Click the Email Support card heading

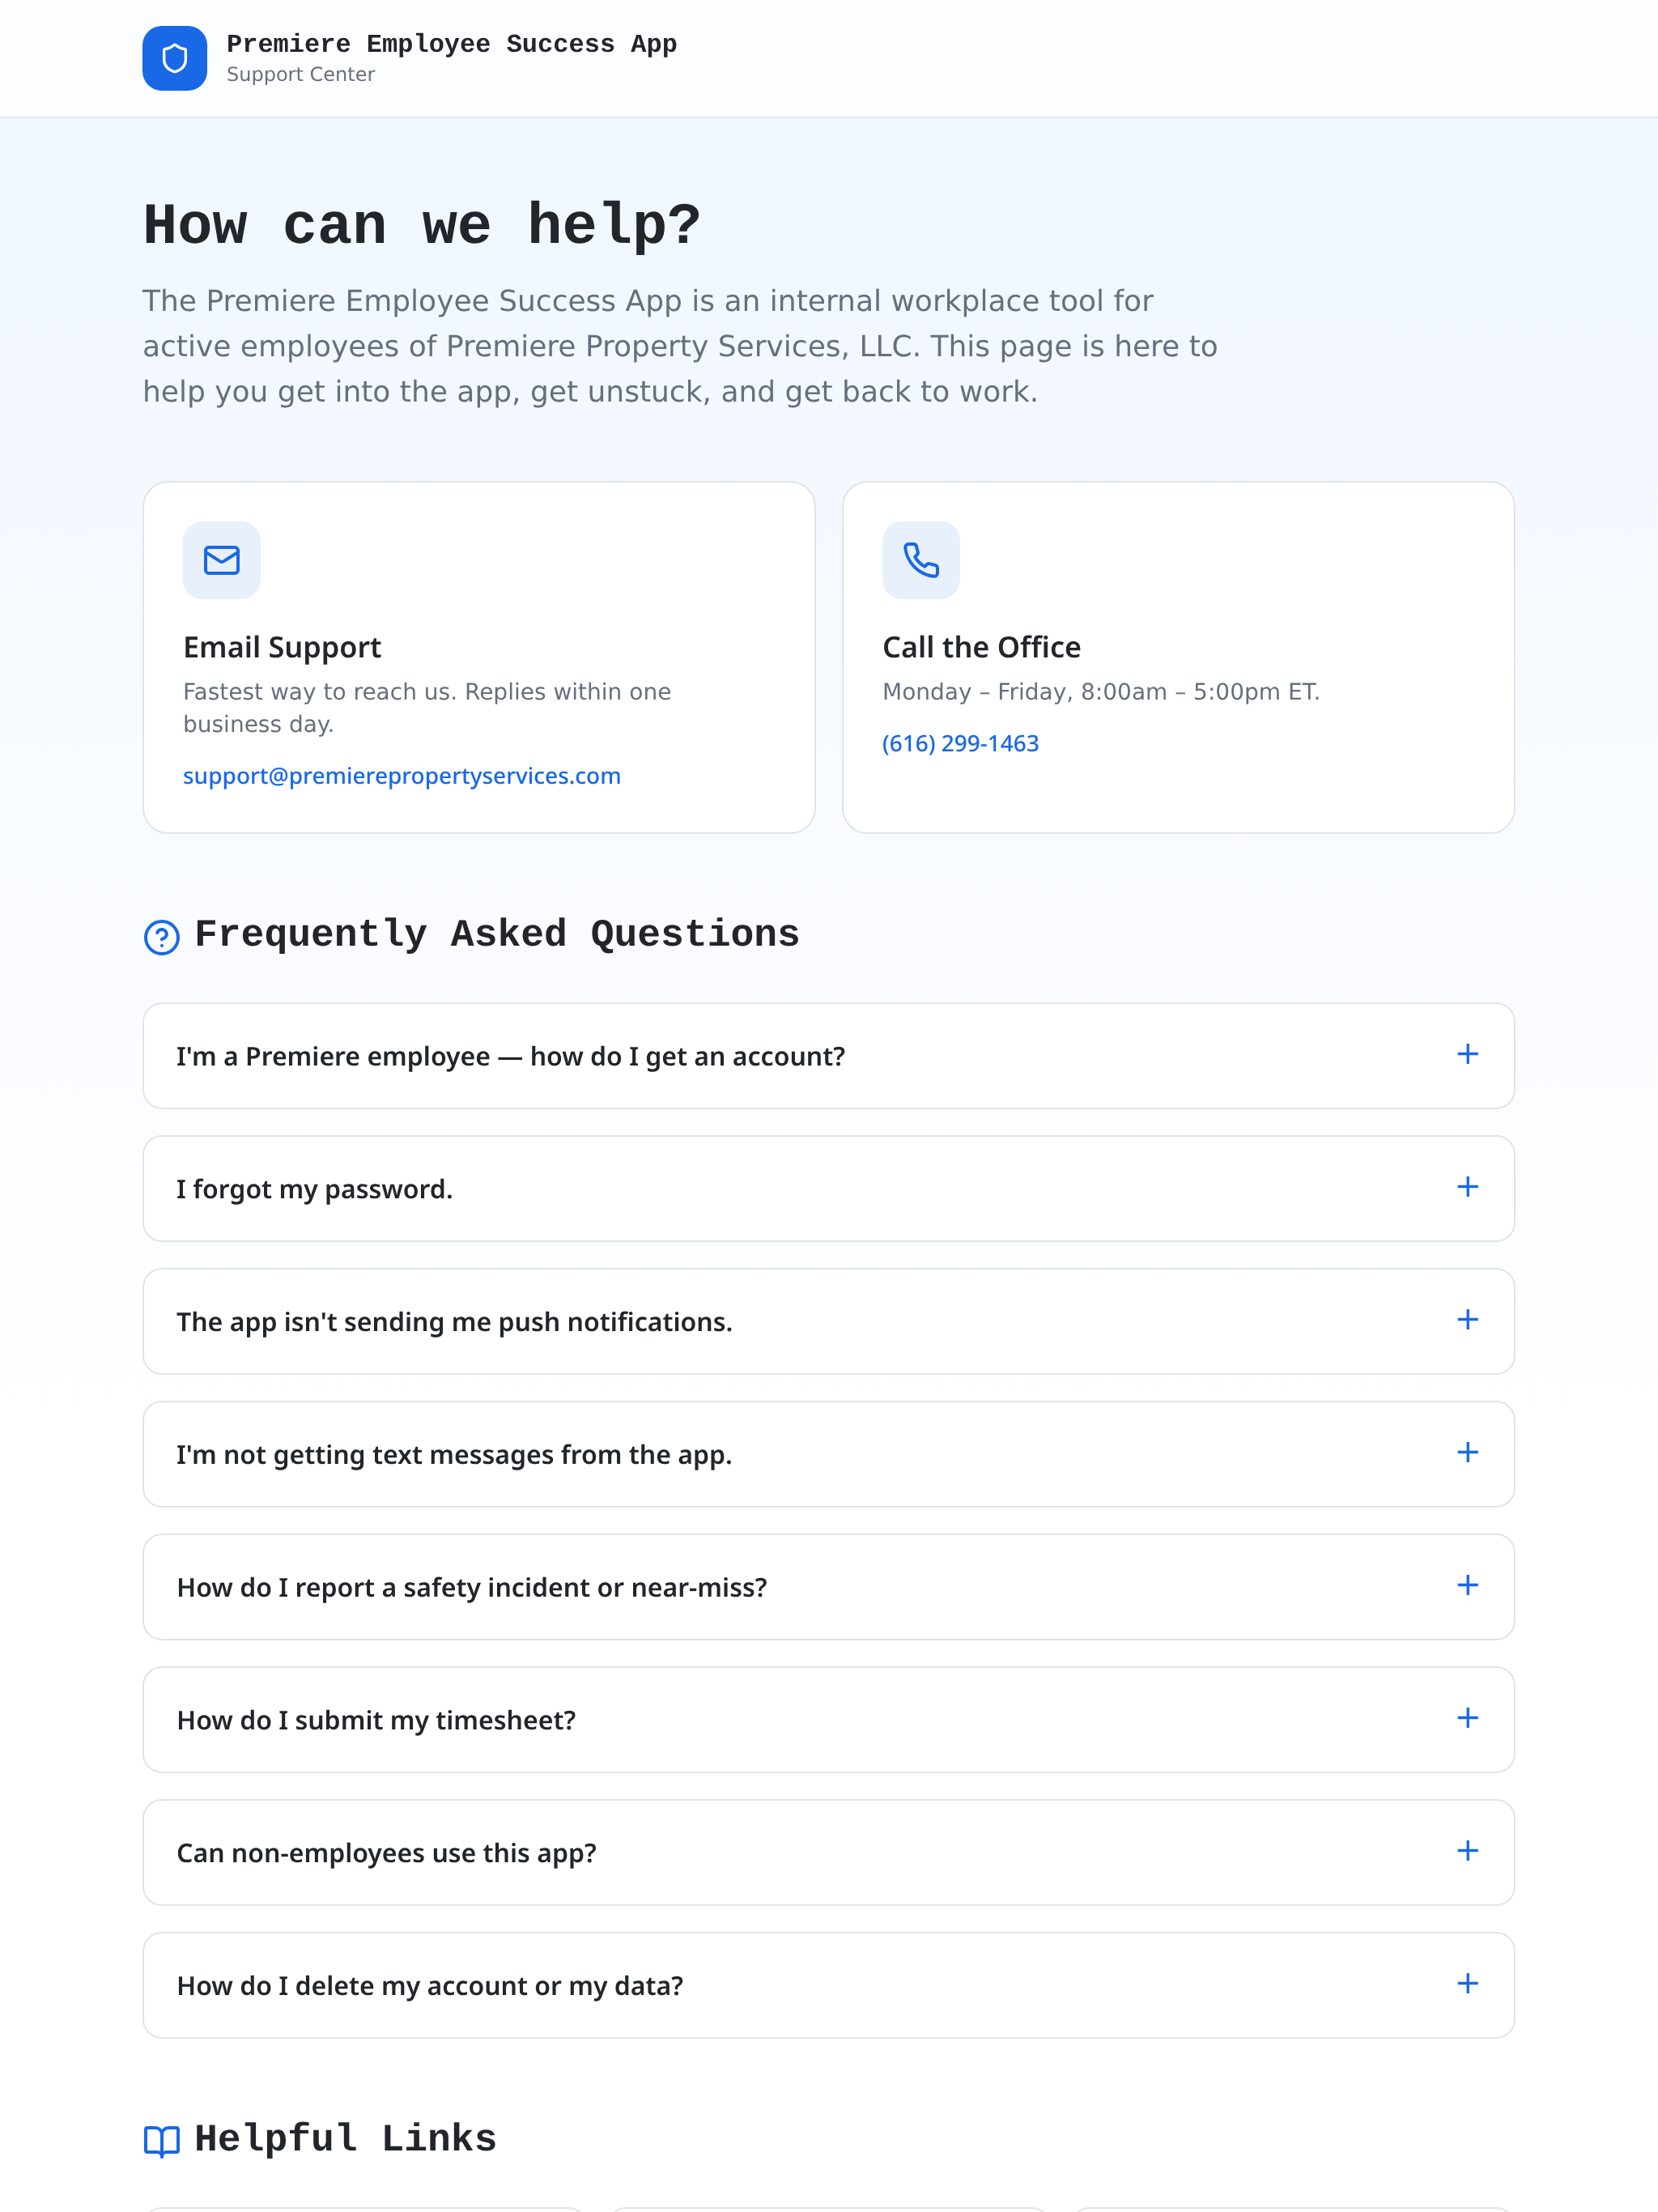(x=282, y=647)
